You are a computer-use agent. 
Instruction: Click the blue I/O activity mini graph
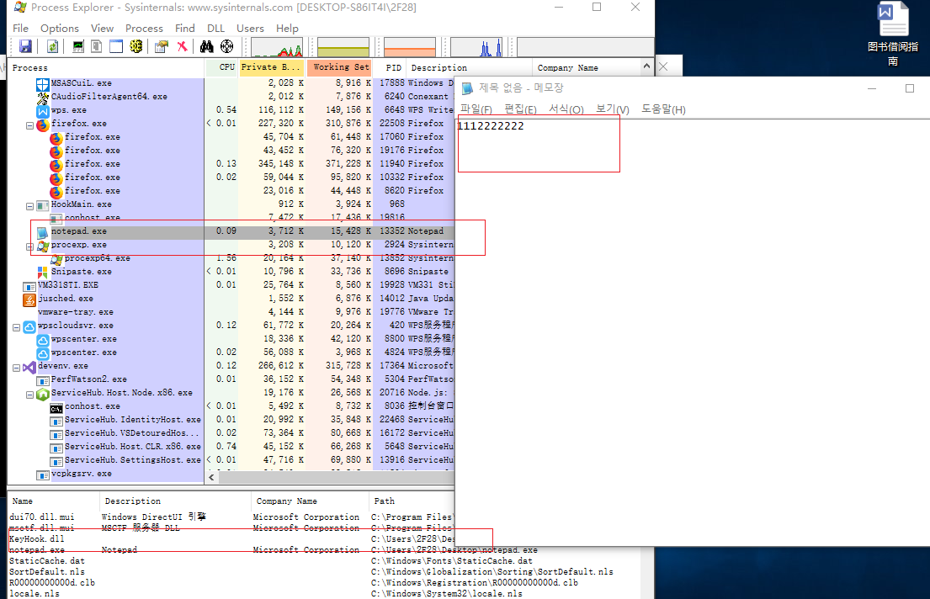476,47
